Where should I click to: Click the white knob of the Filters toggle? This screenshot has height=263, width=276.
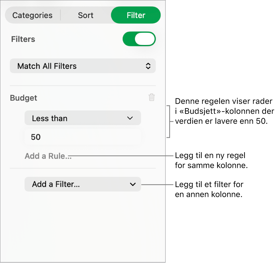coord(145,39)
